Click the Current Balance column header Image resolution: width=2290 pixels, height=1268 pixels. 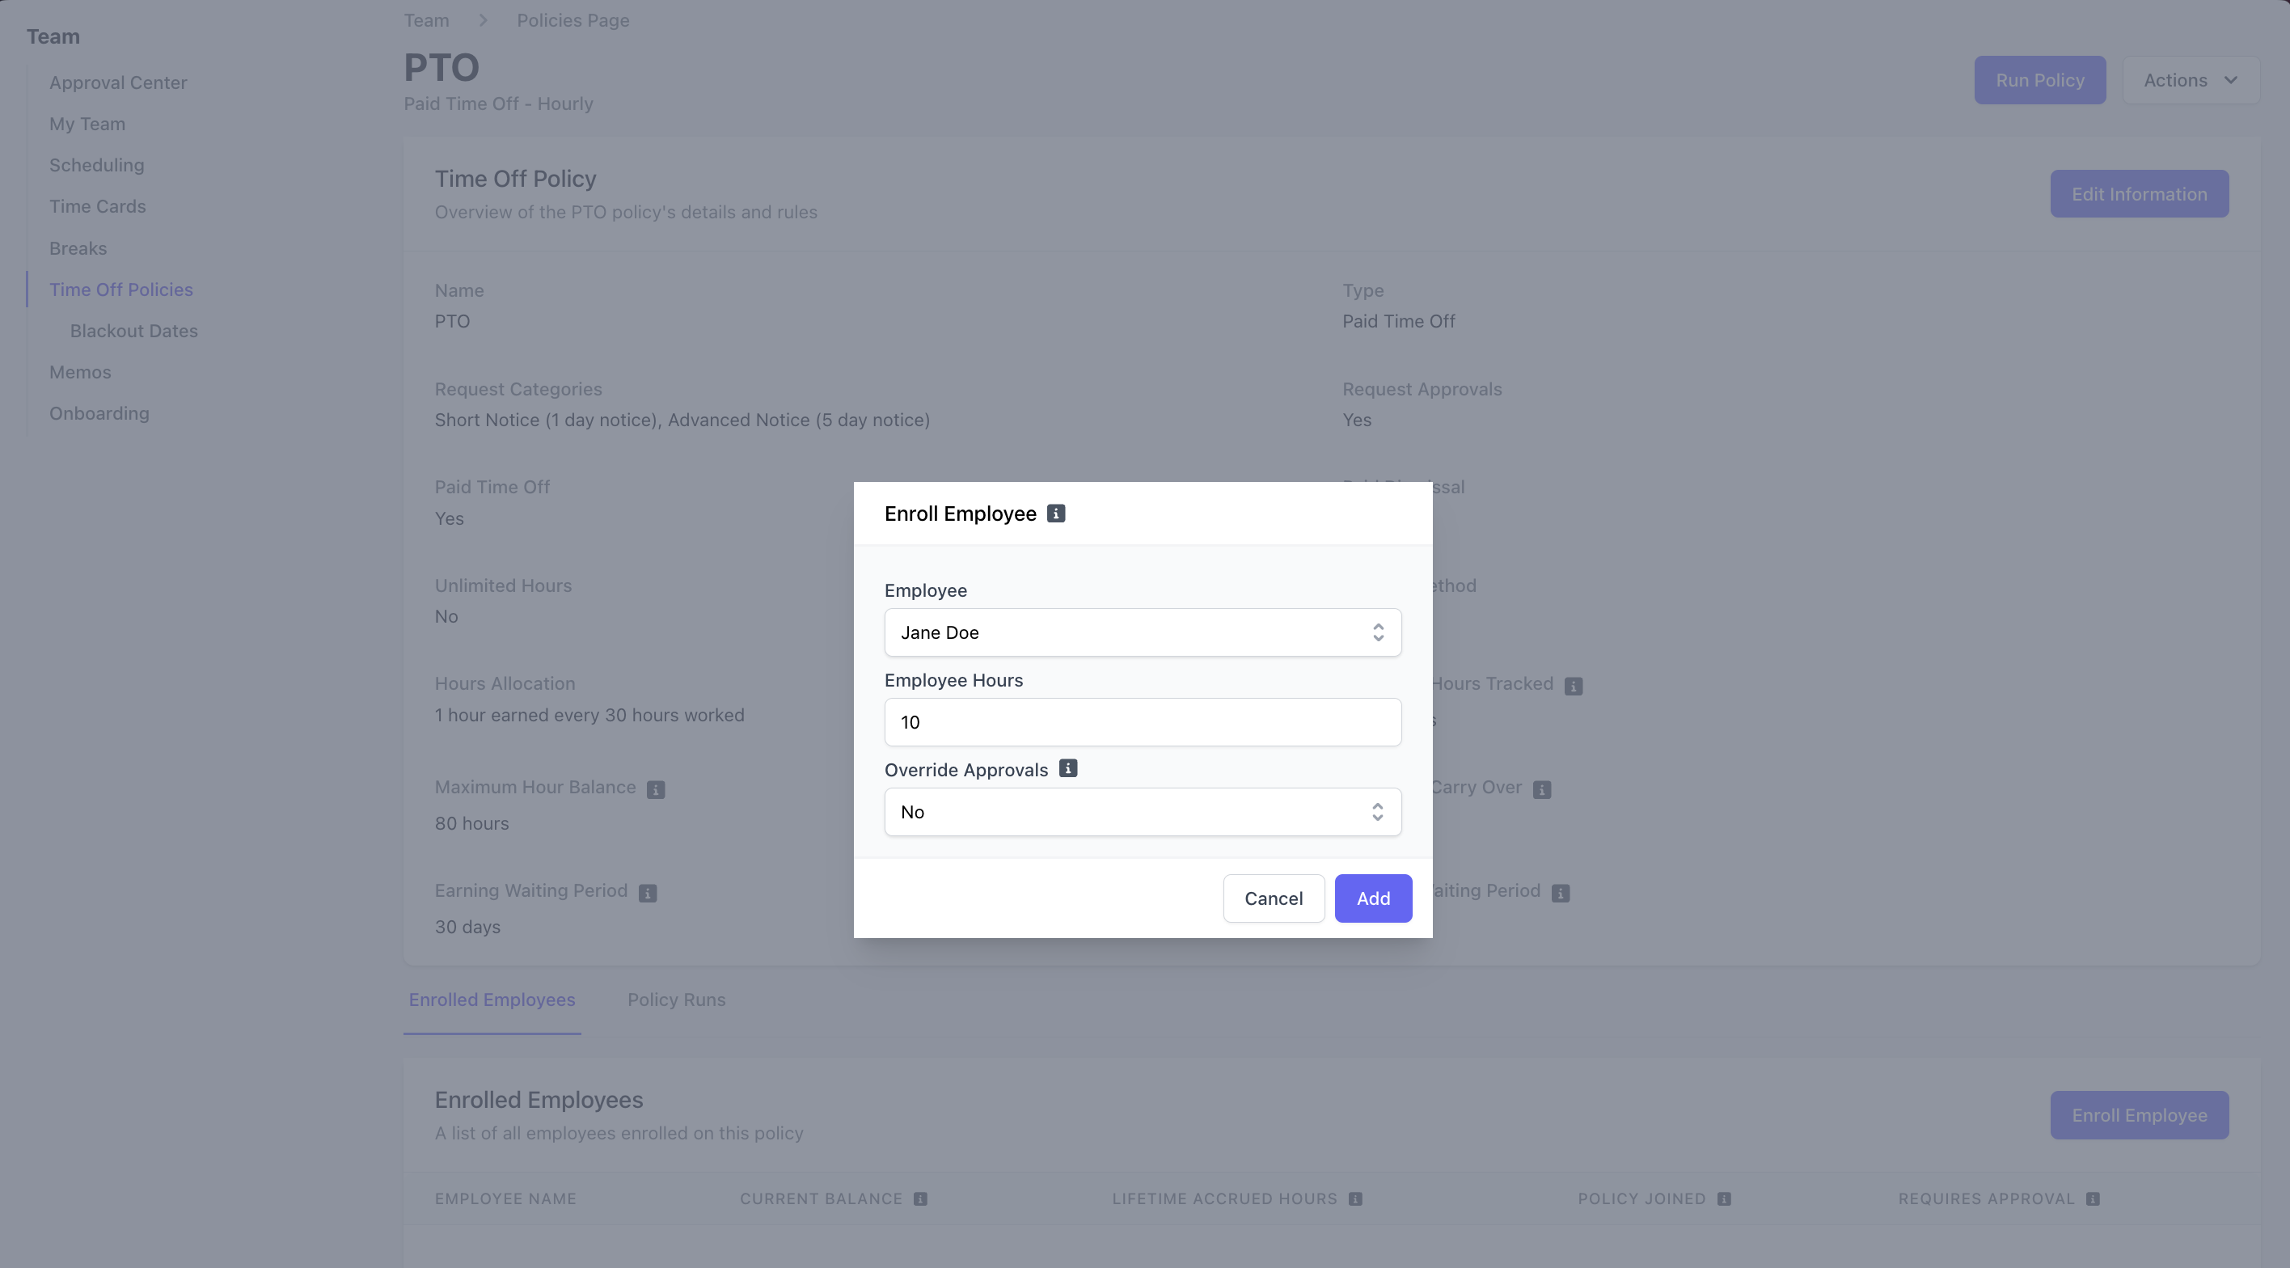pos(822,1198)
